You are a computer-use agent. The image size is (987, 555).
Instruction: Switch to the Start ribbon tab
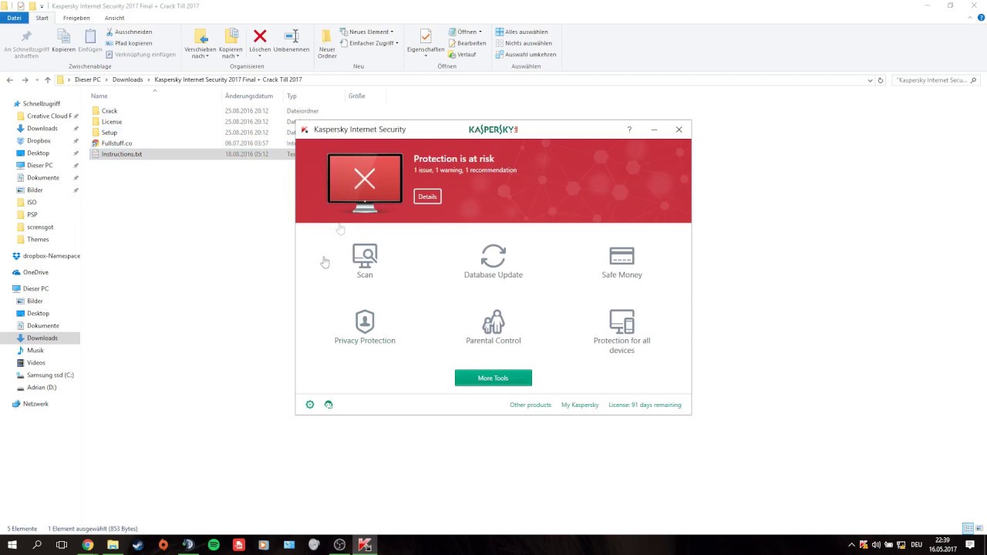click(x=42, y=18)
